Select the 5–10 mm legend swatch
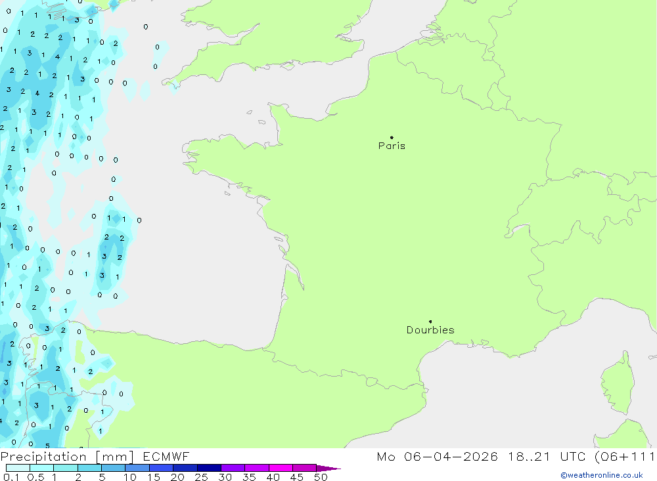This screenshot has height=481, width=657. point(113,468)
